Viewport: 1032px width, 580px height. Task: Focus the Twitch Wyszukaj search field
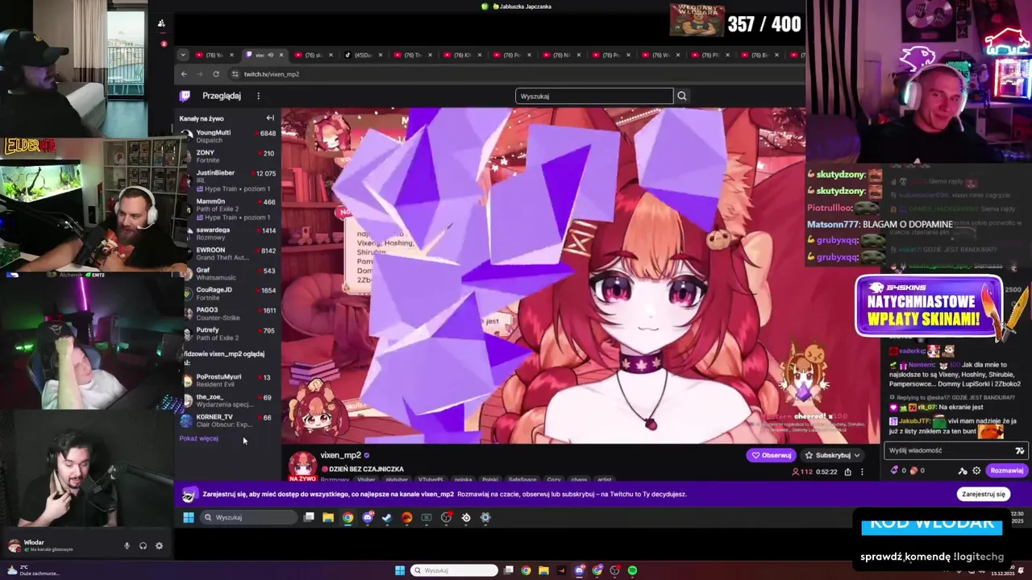click(x=594, y=96)
